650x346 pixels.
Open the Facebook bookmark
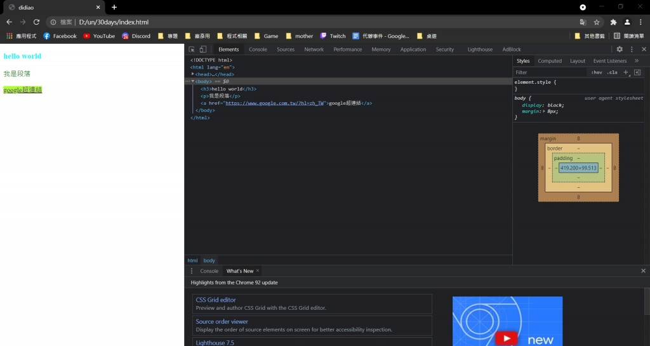[60, 36]
